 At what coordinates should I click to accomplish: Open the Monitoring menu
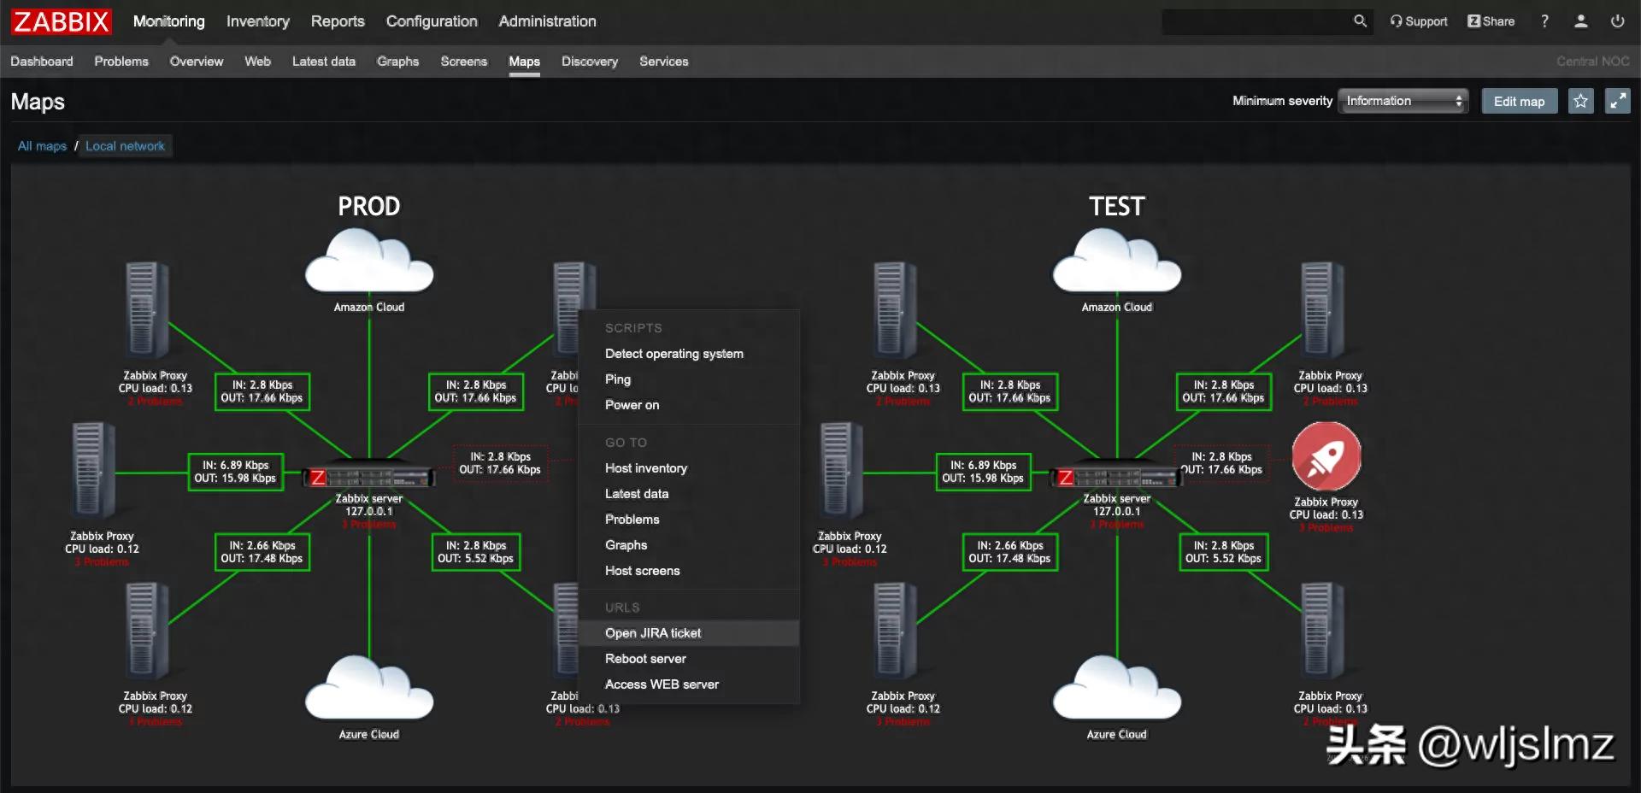coord(169,21)
